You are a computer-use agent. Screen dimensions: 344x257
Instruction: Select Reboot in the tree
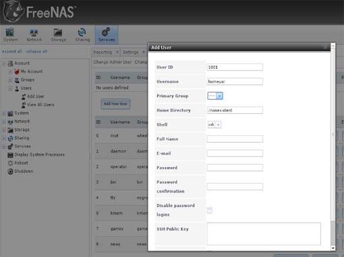[21, 163]
